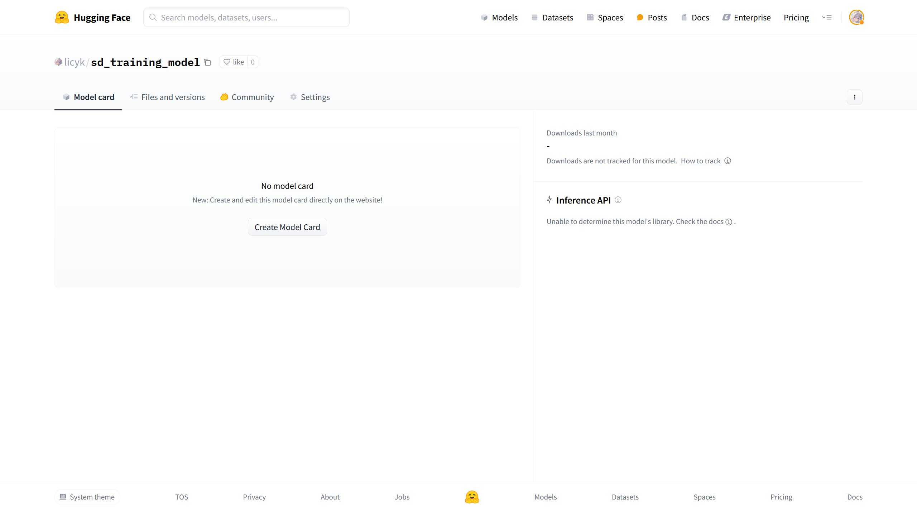Click info icon next to Inference API

(618, 200)
